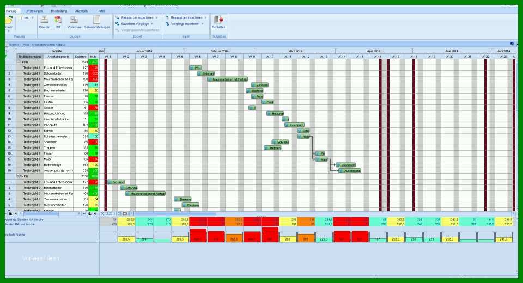Click Vorgänge importieren icon
Screen dimensions: 523x283
click(167, 23)
